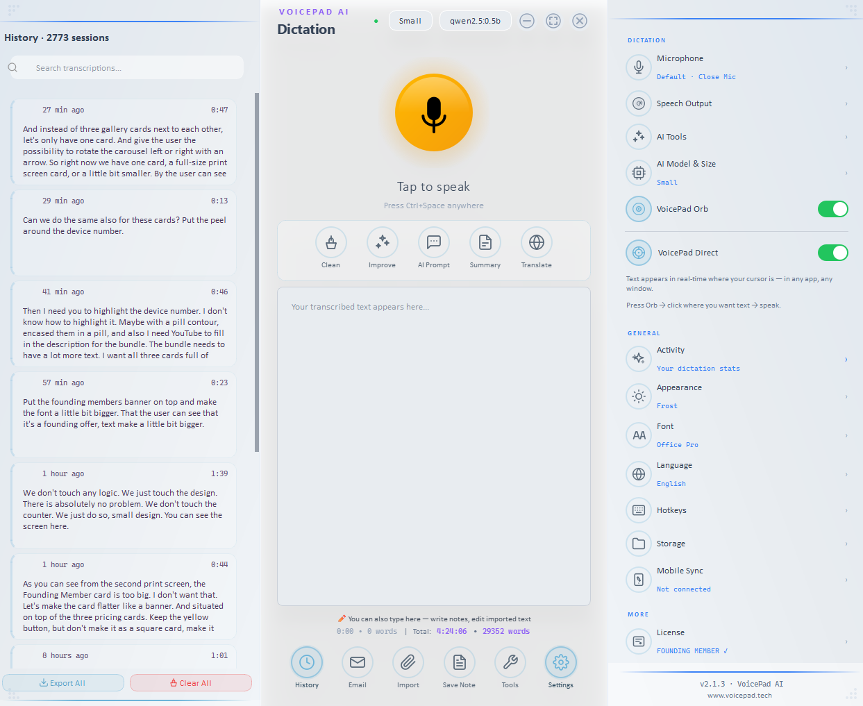This screenshot has height=706, width=863.
Task: Toggle the VoicePad Orb switch
Action: tap(833, 209)
